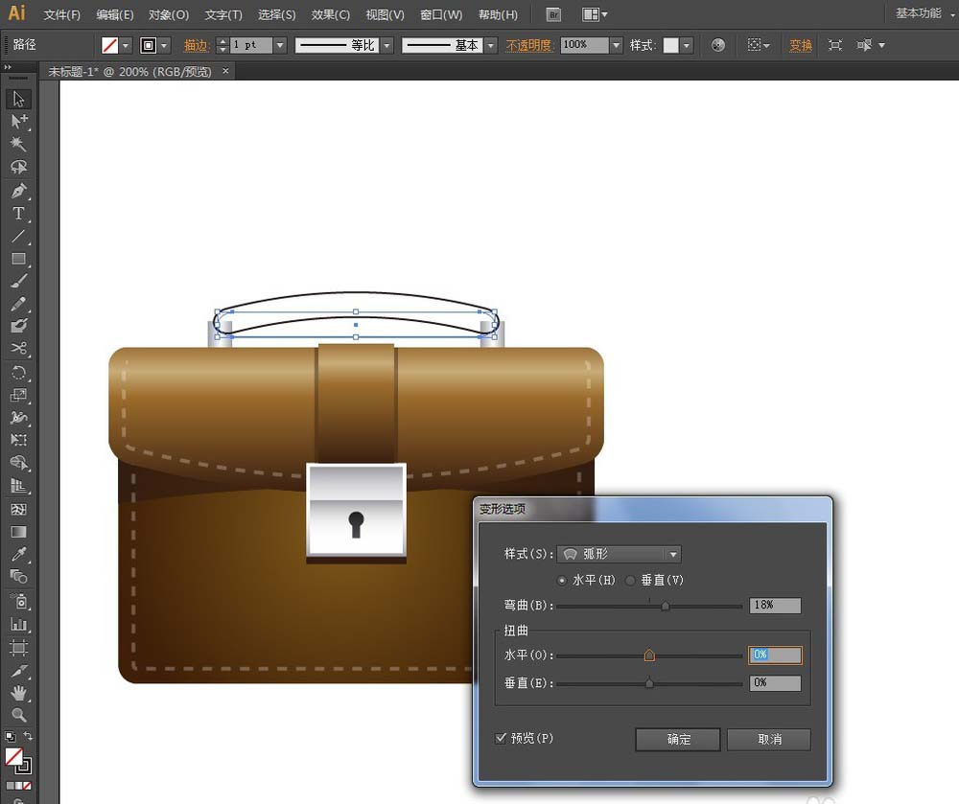The width and height of the screenshot is (959, 804).
Task: Select the Hand tool
Action: (18, 693)
